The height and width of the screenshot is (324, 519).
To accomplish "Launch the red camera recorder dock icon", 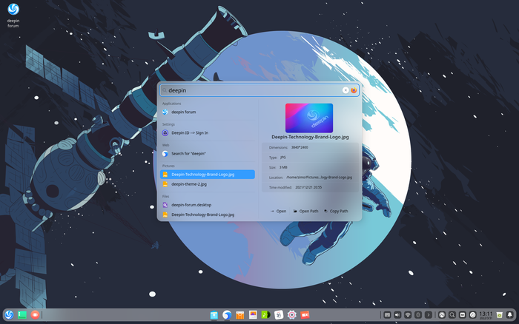I will 305,314.
